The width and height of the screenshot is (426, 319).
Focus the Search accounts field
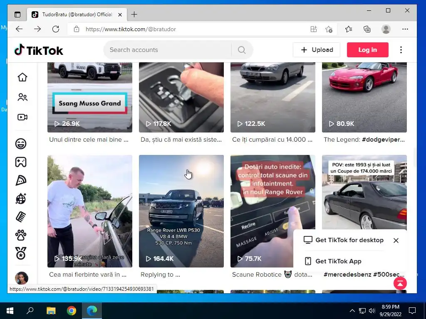tap(167, 50)
